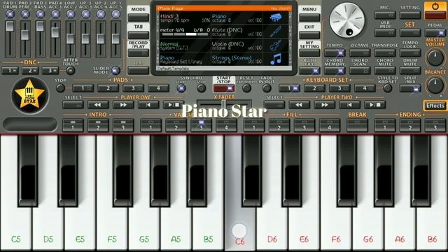Click the Pedal button
The width and height of the screenshot is (448, 252).
[435, 33]
